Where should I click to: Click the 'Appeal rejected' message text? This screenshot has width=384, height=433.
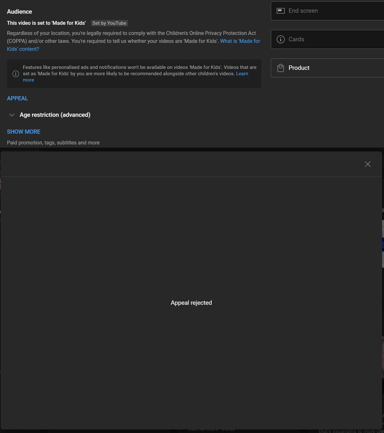coord(191,303)
